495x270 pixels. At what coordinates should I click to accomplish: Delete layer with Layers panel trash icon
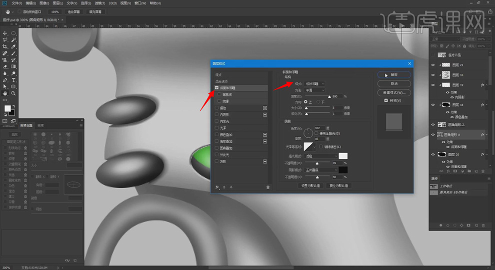coord(483,171)
